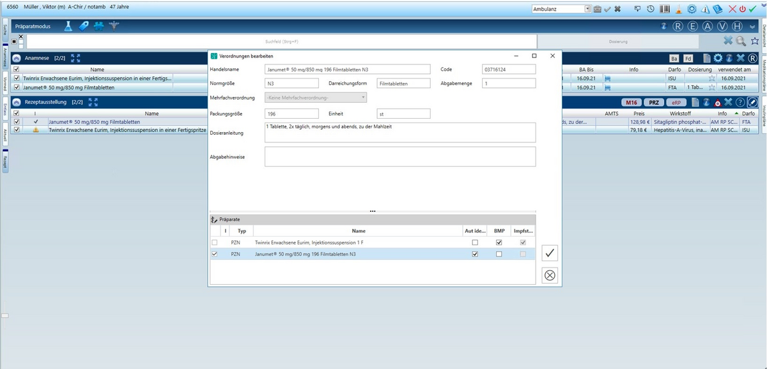767x369 pixels.
Task: Open the gear icon in Anamnese header
Action: click(717, 58)
